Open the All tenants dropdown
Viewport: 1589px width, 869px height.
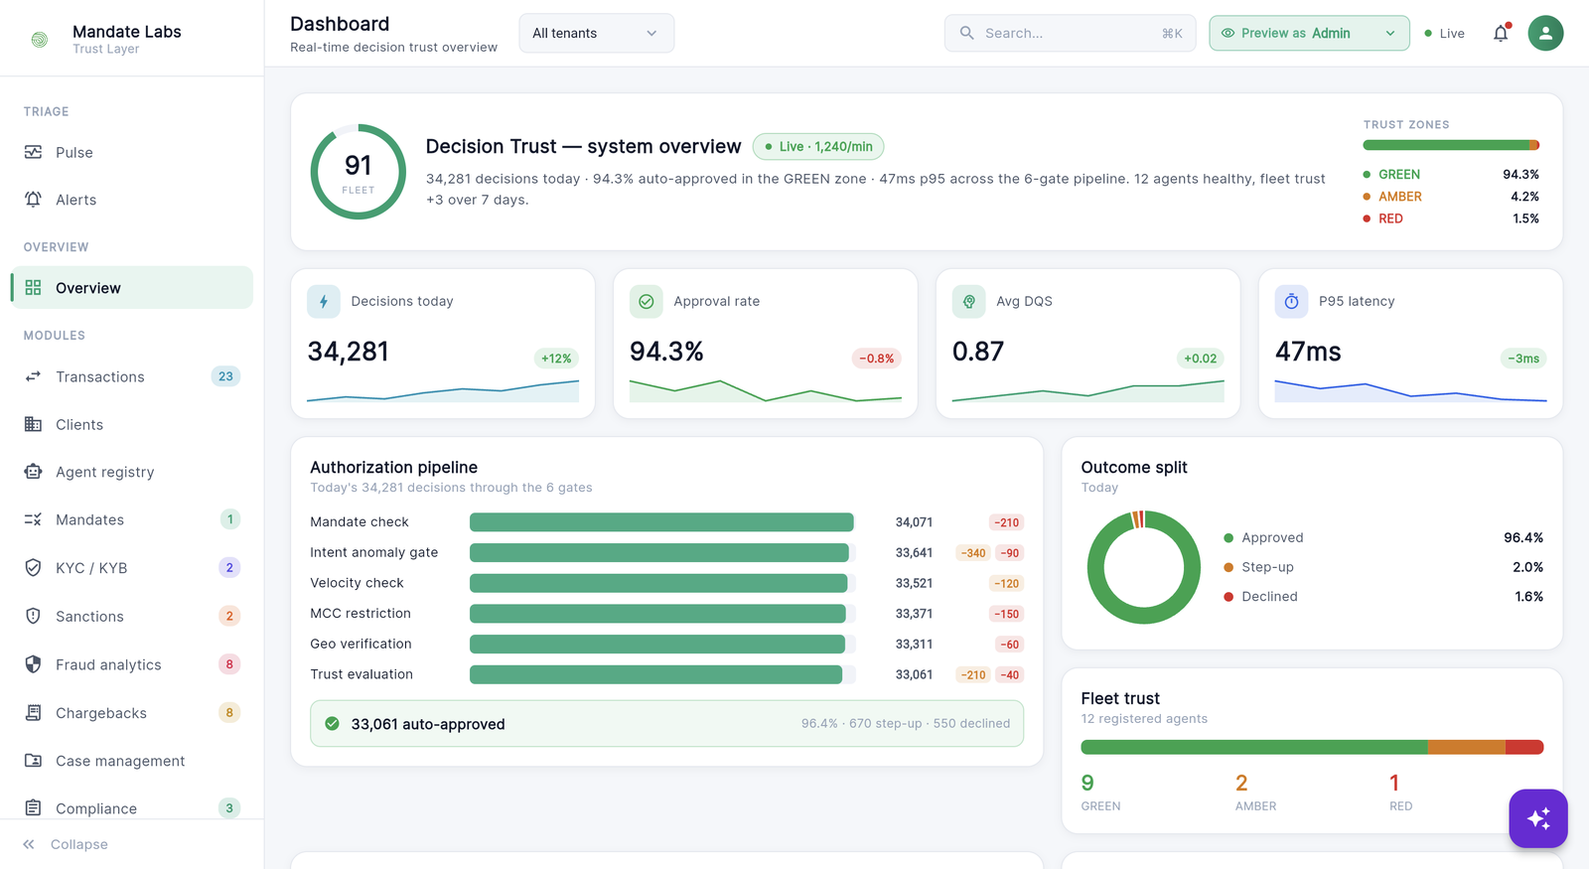pyautogui.click(x=596, y=33)
